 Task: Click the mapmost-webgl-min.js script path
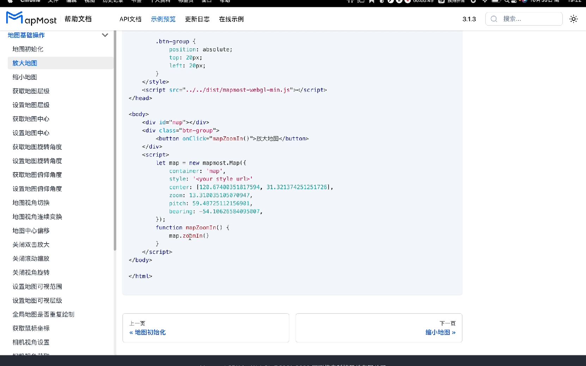coord(238,90)
